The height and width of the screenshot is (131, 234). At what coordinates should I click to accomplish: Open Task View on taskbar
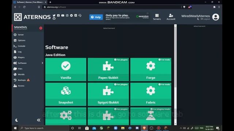[x=79, y=128]
